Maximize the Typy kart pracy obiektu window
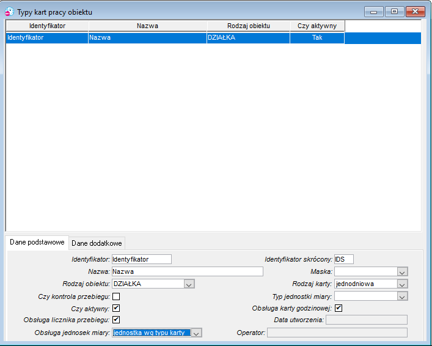 point(394,12)
